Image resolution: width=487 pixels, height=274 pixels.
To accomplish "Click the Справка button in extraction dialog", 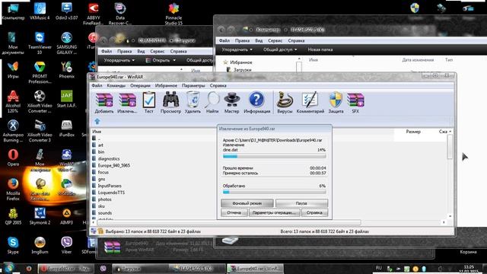I will pos(314,213).
